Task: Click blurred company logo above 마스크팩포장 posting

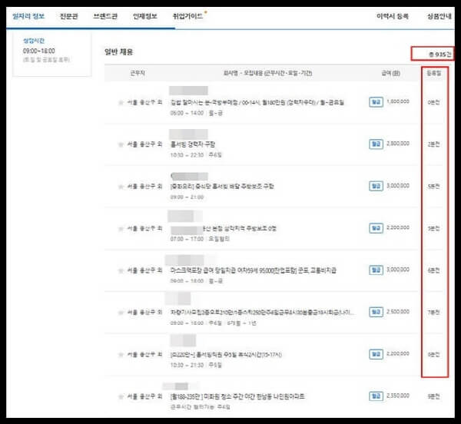Action: coord(184,260)
